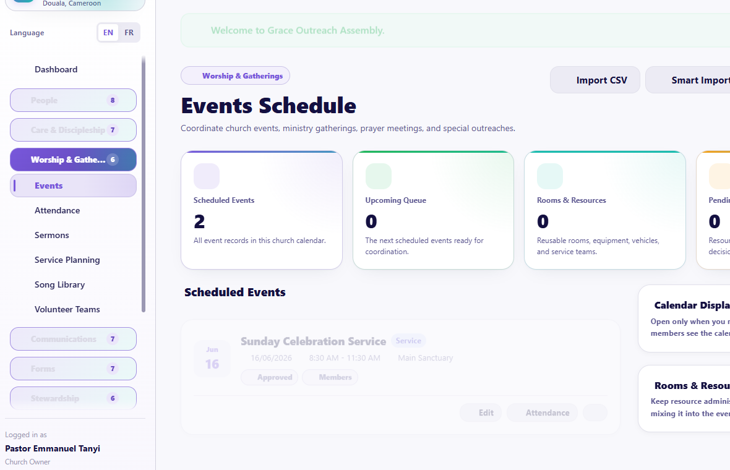The height and width of the screenshot is (470, 730).
Task: Click the Events Schedule page heading
Action: coord(268,106)
